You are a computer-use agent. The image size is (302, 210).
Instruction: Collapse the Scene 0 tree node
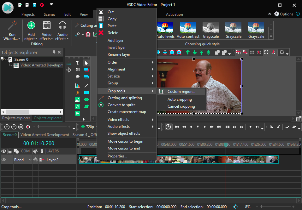[2, 59]
